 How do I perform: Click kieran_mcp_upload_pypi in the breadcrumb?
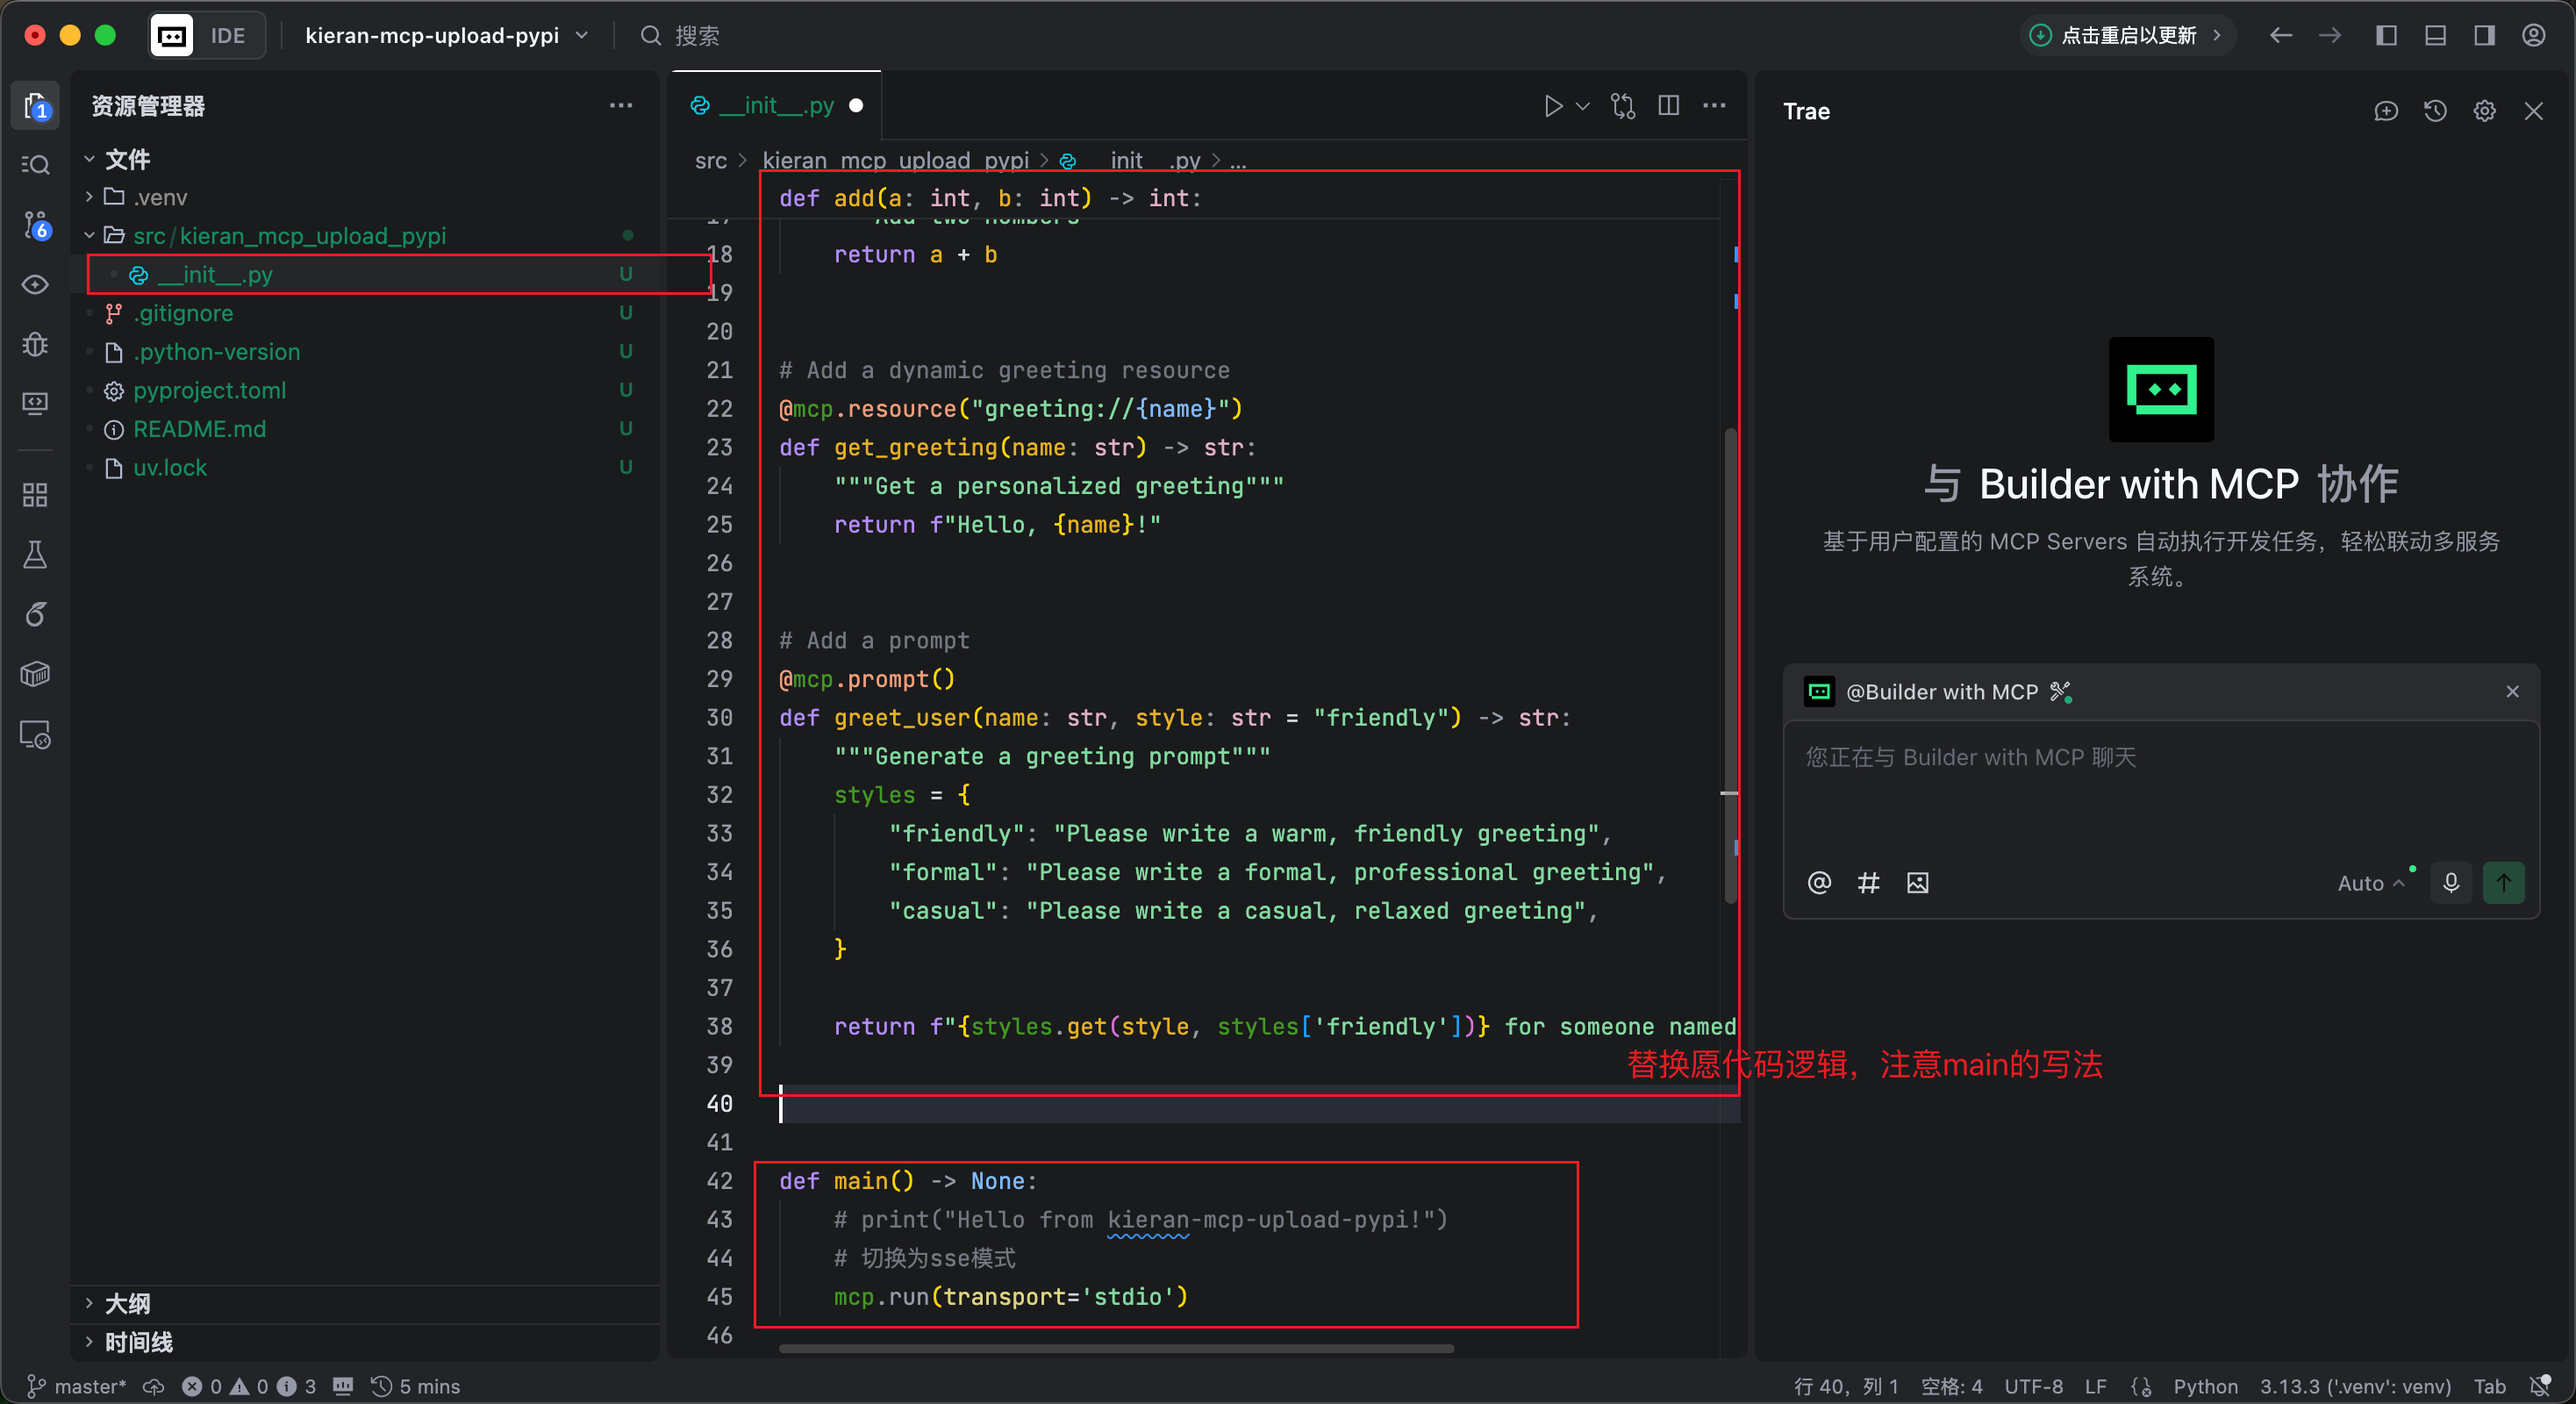click(895, 160)
